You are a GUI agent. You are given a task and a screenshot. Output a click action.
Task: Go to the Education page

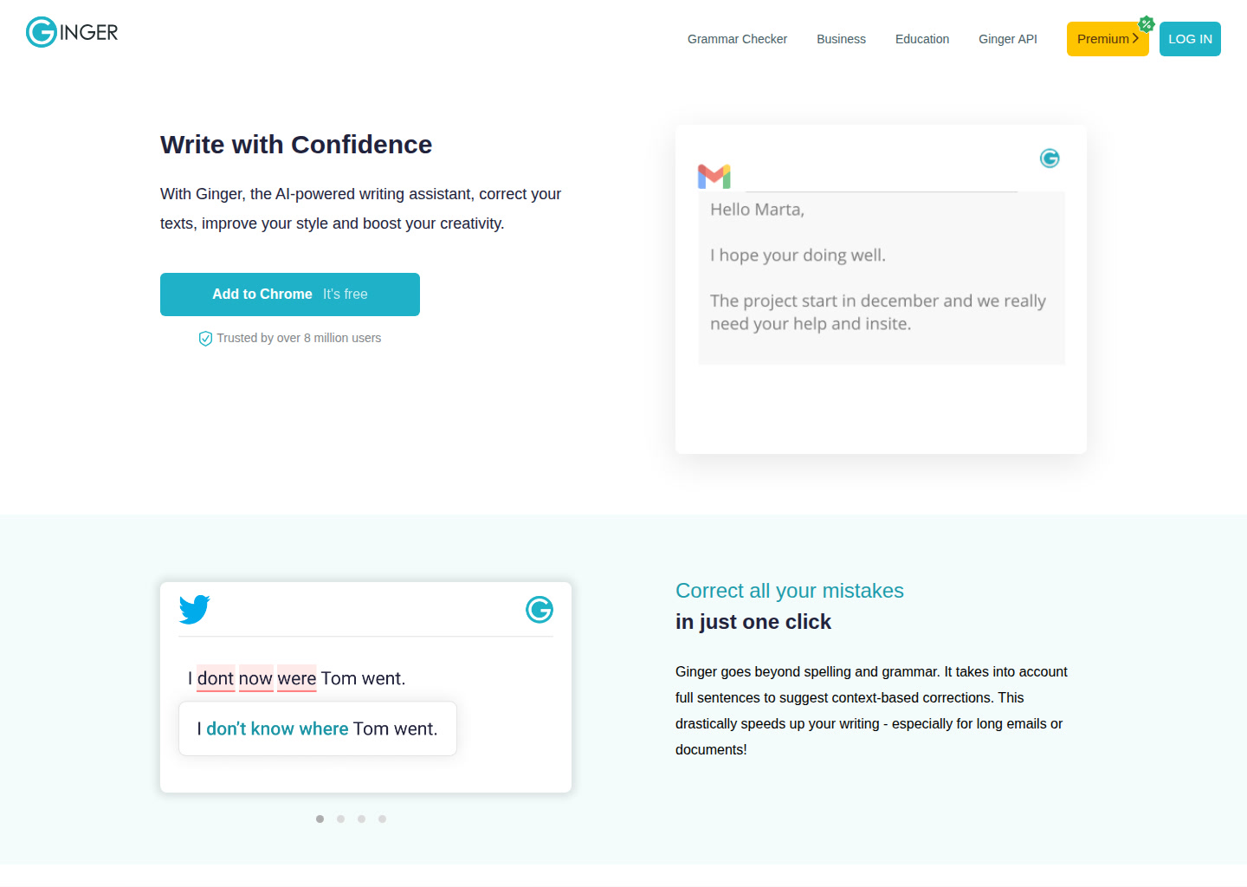[x=922, y=39]
